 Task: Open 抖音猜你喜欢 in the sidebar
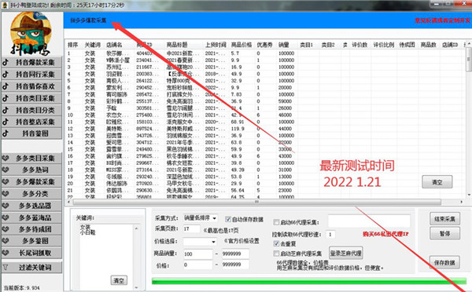[x=31, y=86]
